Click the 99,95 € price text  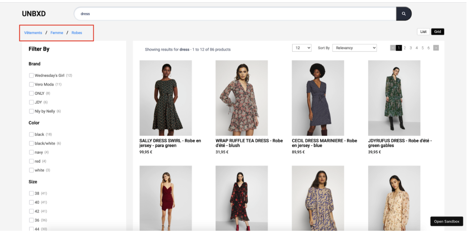click(x=146, y=152)
